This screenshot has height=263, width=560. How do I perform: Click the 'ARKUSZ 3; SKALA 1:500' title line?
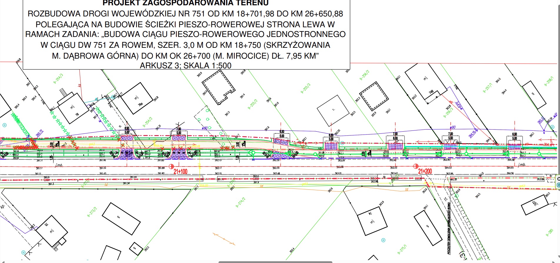(186, 66)
